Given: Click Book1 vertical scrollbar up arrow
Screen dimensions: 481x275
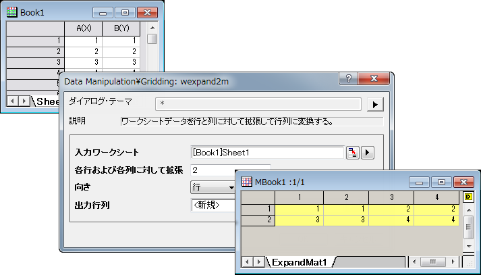Looking at the screenshot, I should pyautogui.click(x=152, y=28).
